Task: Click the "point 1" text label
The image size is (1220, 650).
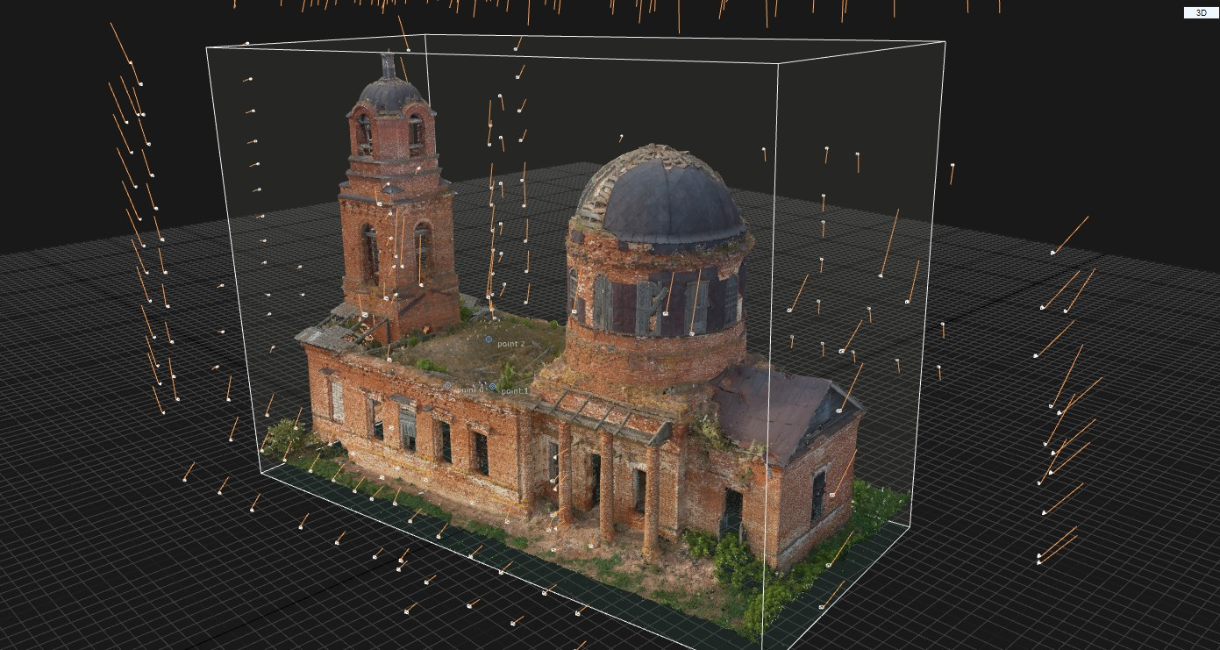Action: pyautogui.click(x=515, y=390)
